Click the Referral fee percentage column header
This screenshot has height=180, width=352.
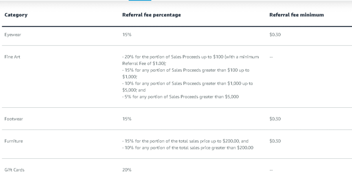tap(151, 15)
